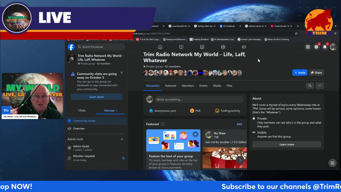Select the Events tab

(204, 86)
